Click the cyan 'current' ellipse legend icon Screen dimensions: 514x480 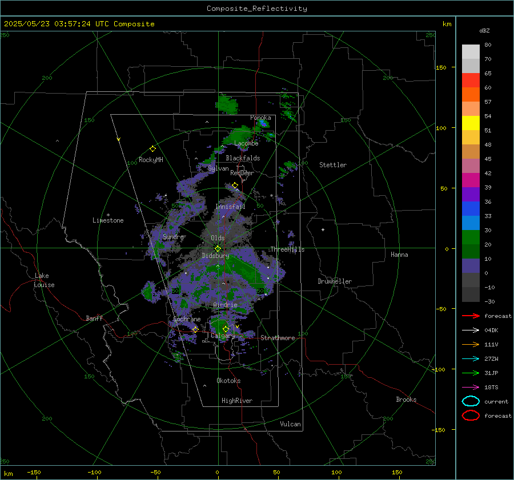tap(471, 401)
